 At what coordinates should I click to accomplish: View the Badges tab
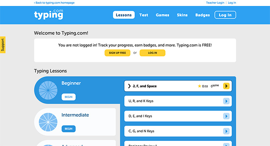pyautogui.click(x=203, y=15)
